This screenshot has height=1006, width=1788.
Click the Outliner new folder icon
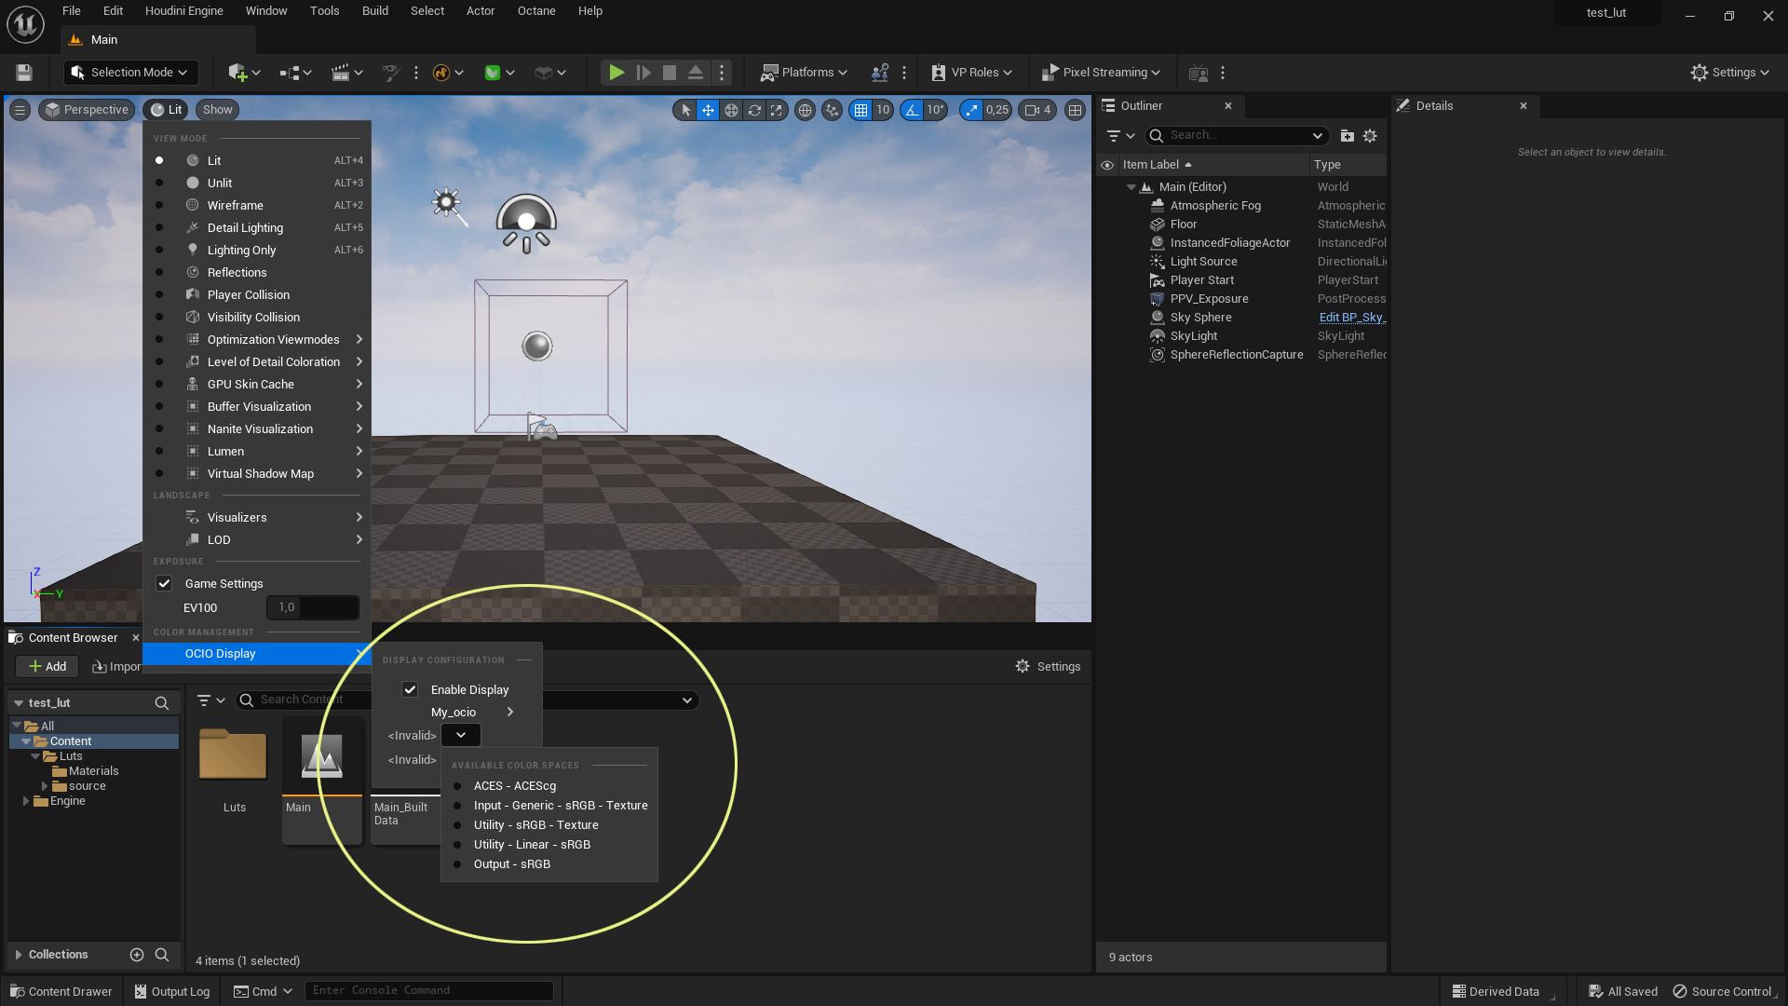(1347, 136)
